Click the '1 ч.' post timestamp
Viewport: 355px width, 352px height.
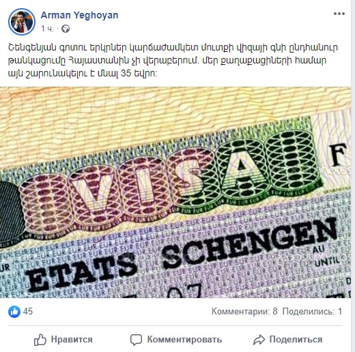tap(47, 29)
